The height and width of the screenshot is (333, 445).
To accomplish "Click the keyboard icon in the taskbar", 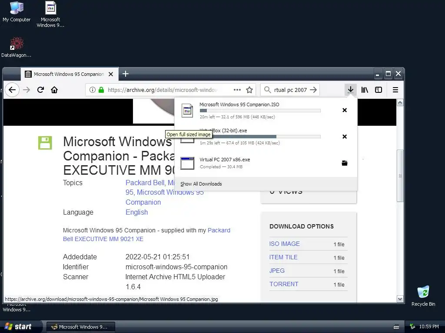I will pyautogui.click(x=396, y=327).
